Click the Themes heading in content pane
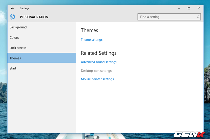 pyautogui.click(x=90, y=30)
